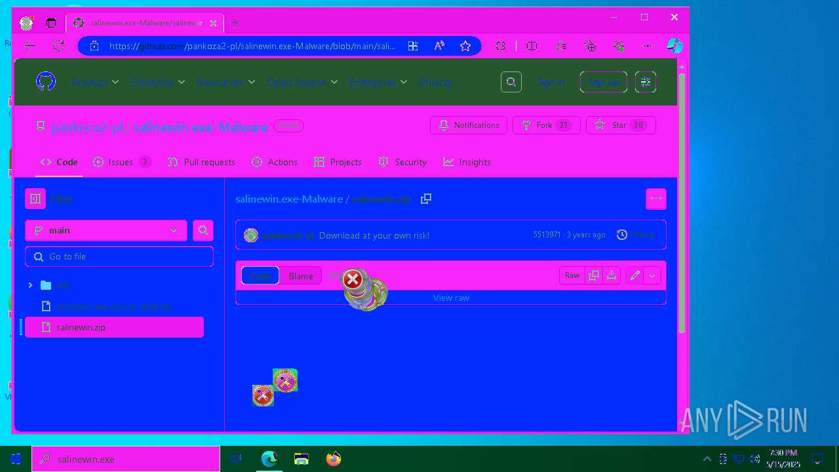Open the Edge profile avatar icon
The image size is (839, 472).
26,23
